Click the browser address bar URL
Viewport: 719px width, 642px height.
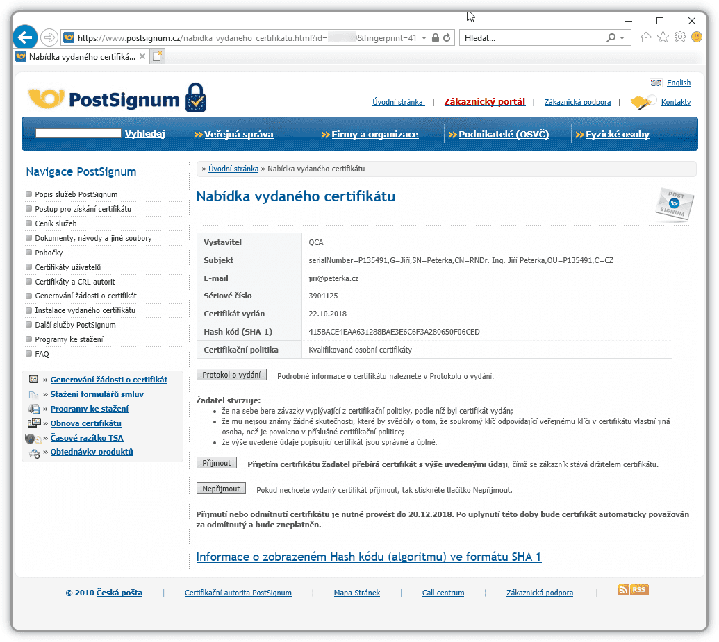coord(247,38)
